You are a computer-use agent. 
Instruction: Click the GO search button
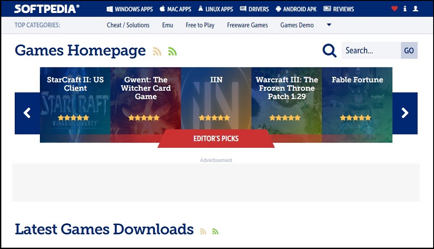point(409,50)
